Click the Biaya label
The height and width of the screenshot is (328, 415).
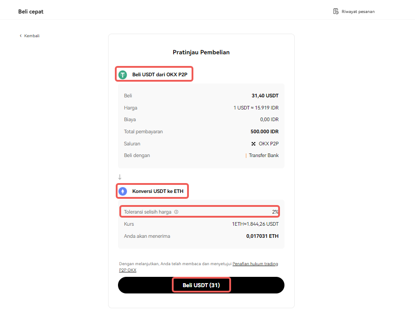point(130,119)
